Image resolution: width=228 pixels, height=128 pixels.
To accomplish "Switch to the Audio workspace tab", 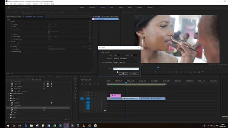I will 130,7.
